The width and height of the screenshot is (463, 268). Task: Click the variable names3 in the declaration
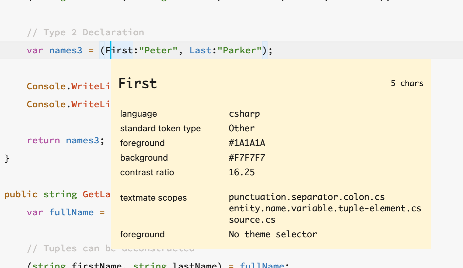click(65, 50)
